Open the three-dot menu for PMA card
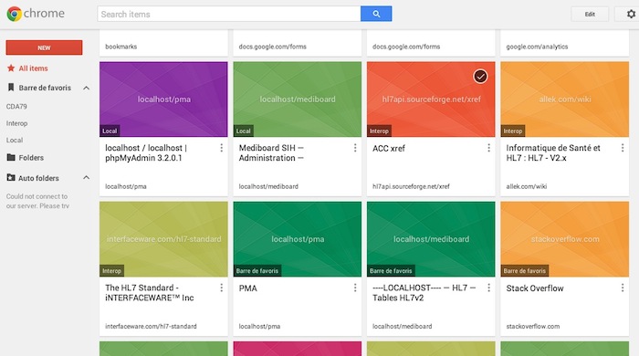The height and width of the screenshot is (356, 639). tap(355, 288)
